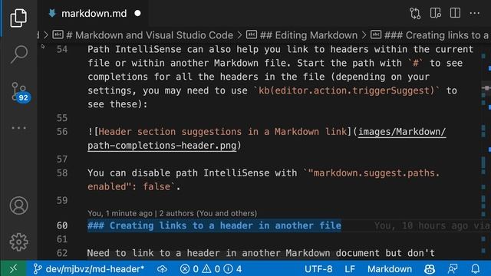Image resolution: width=491 pixels, height=276 pixels.
Task: Click line 60 heading 'Creating links to a header'
Action: (x=214, y=225)
